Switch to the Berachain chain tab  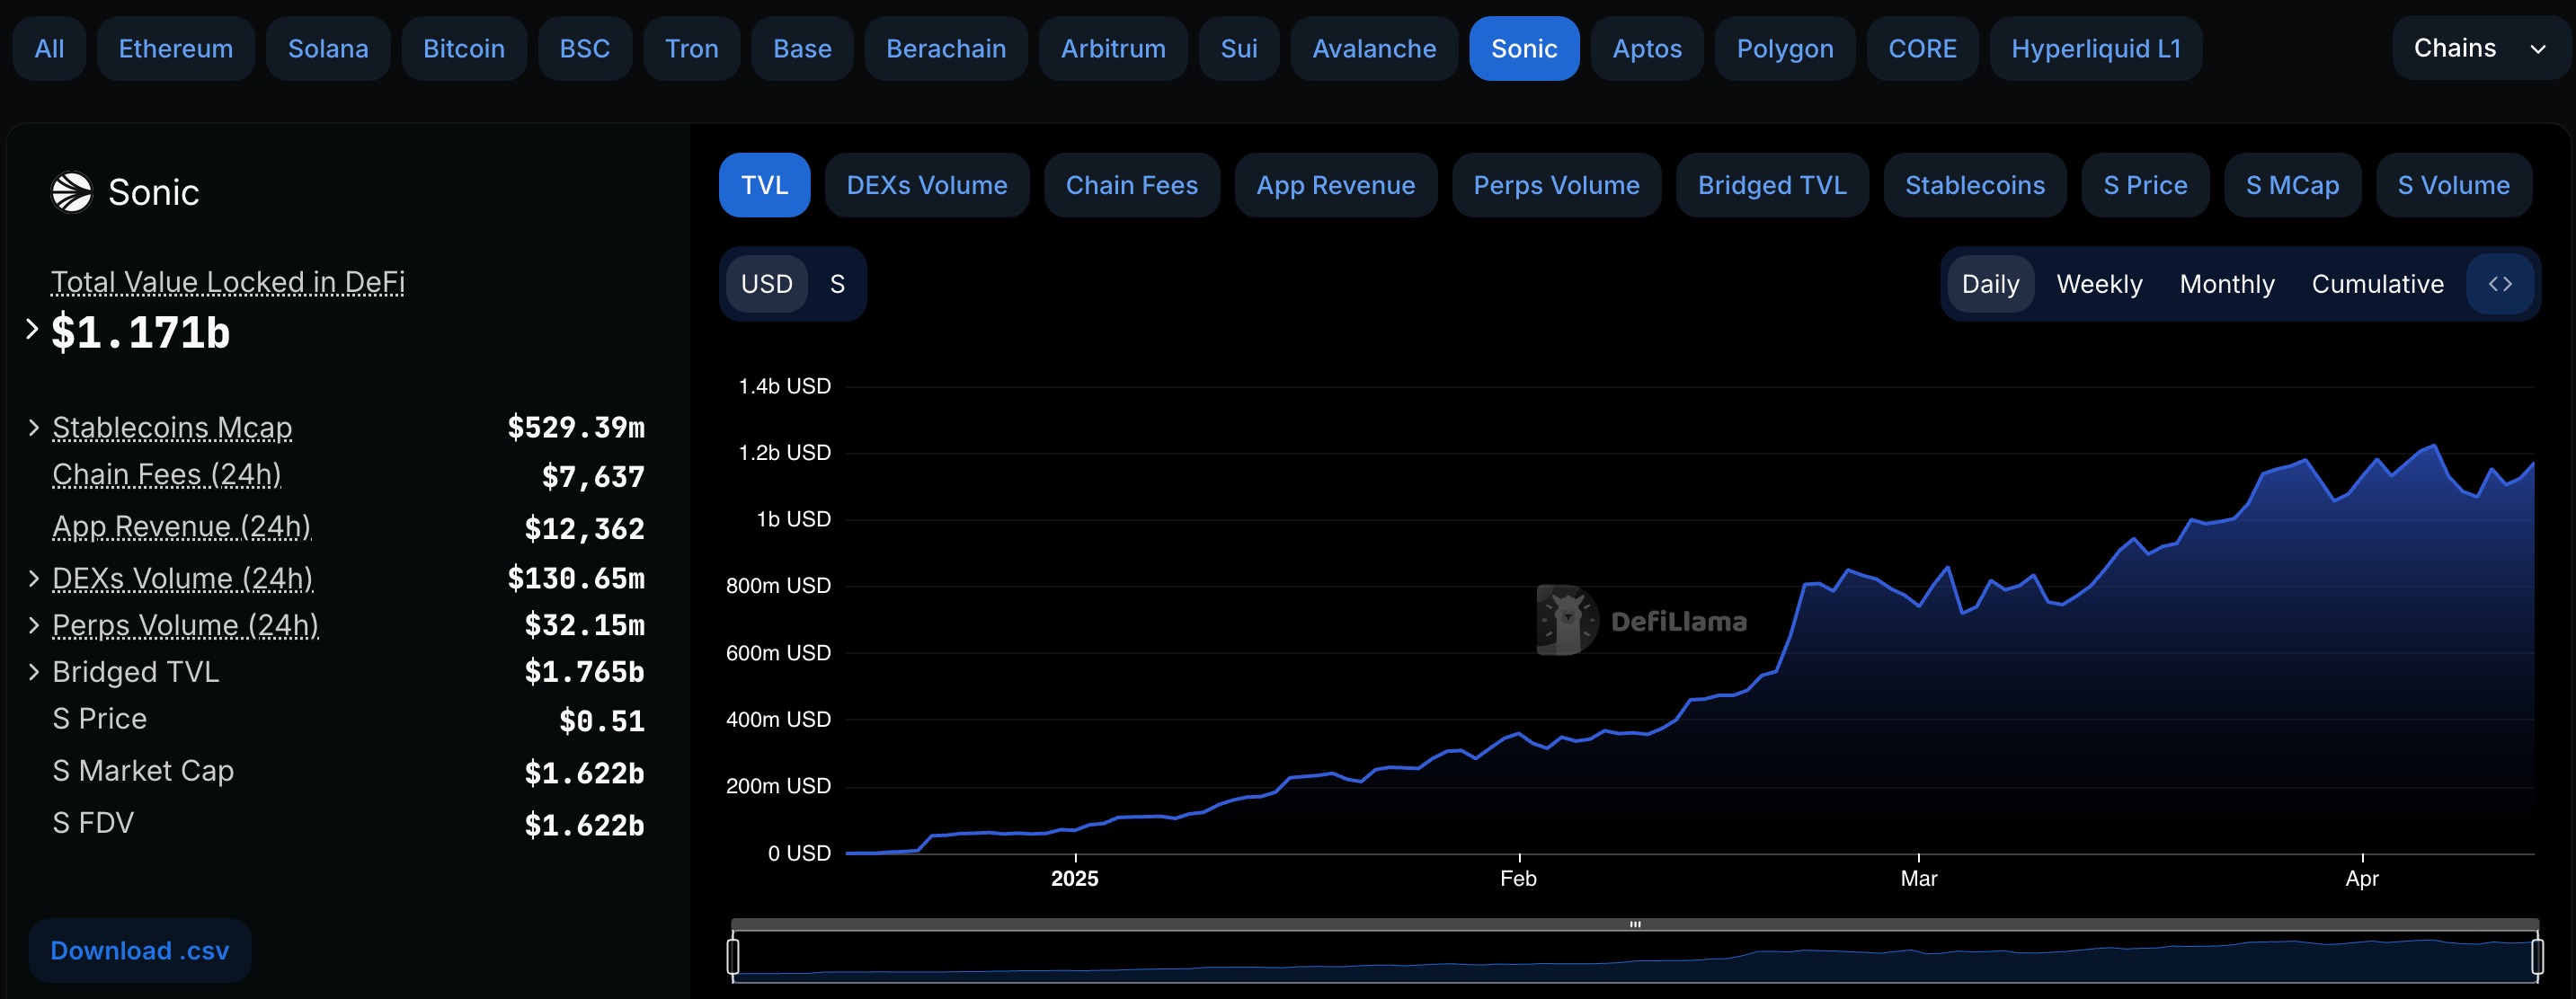[x=945, y=48]
